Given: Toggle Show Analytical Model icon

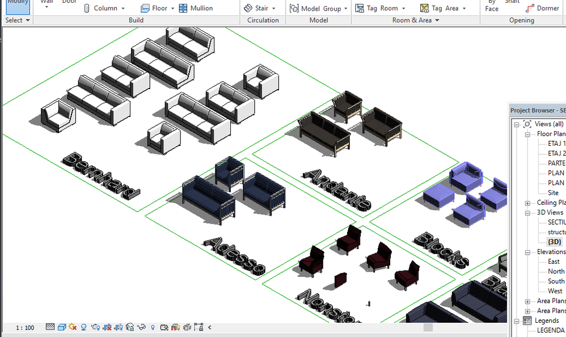Looking at the screenshot, I should [175, 327].
